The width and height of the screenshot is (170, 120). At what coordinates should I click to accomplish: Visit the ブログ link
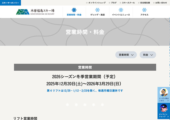(113, 3)
